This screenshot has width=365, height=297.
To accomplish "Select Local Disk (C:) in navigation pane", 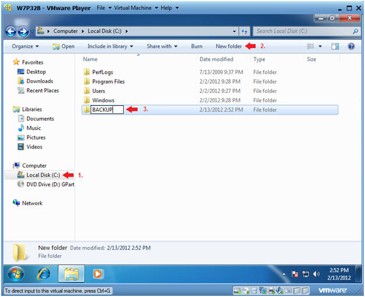I will click(x=38, y=175).
